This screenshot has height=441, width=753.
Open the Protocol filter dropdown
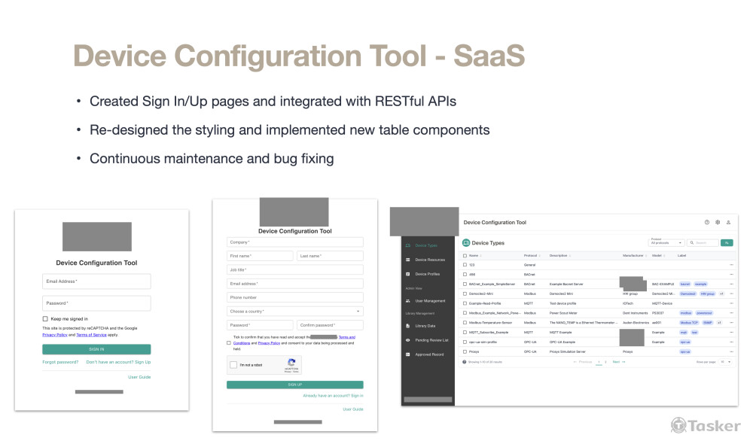tap(666, 243)
